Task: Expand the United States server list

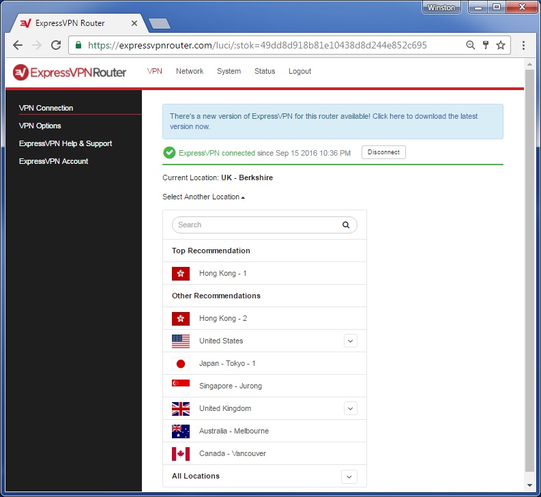Action: [x=351, y=341]
